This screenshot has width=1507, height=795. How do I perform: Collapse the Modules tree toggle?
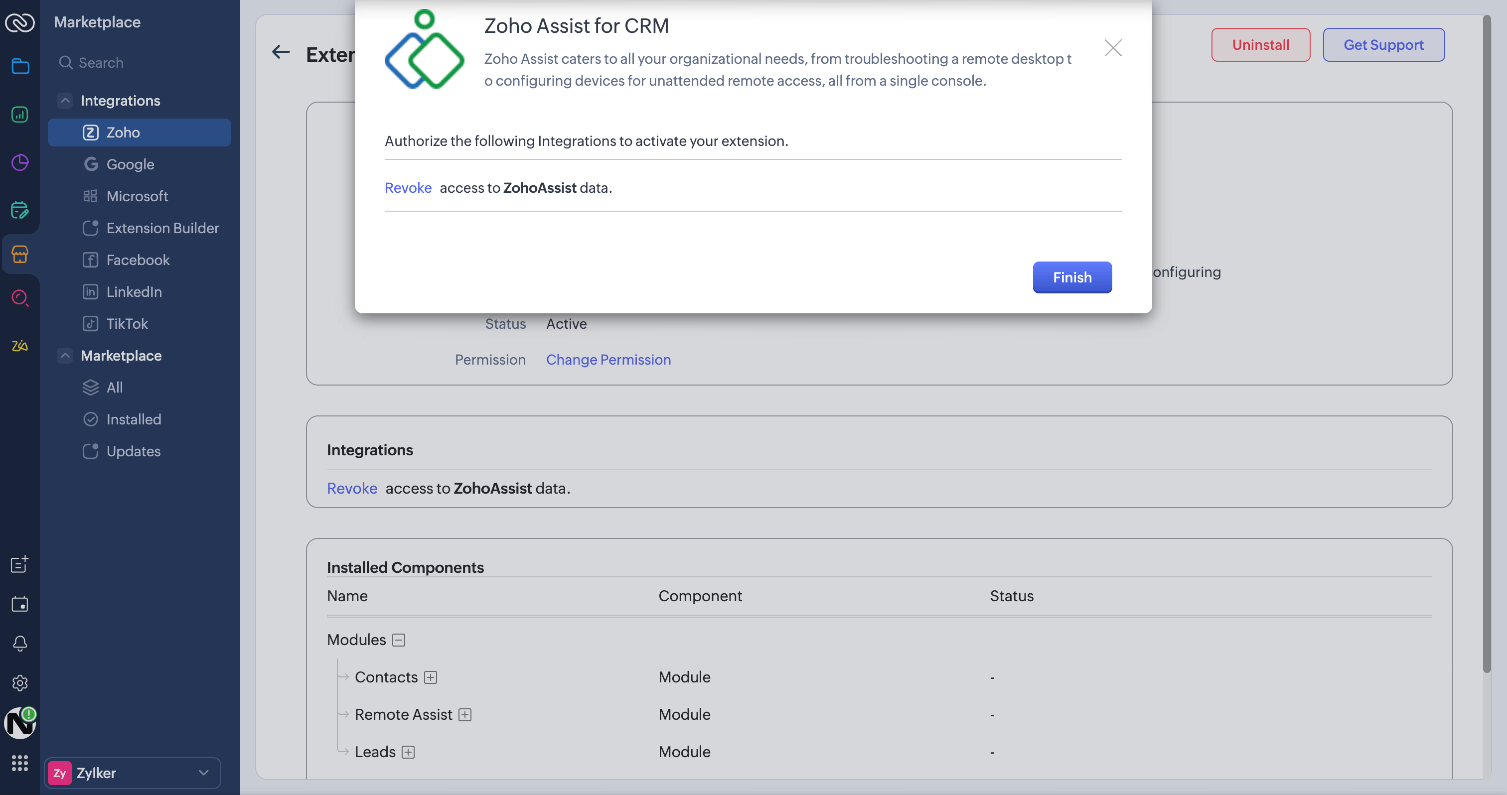tap(398, 640)
